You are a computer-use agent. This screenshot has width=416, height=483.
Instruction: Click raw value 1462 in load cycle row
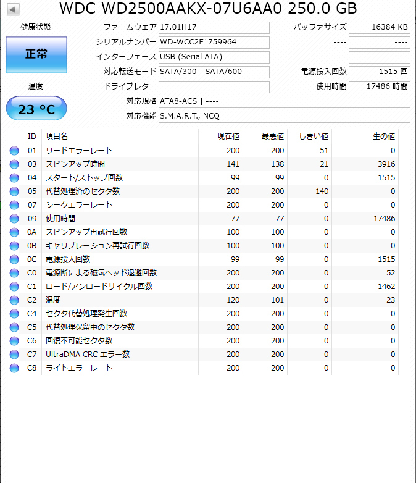pyautogui.click(x=386, y=287)
